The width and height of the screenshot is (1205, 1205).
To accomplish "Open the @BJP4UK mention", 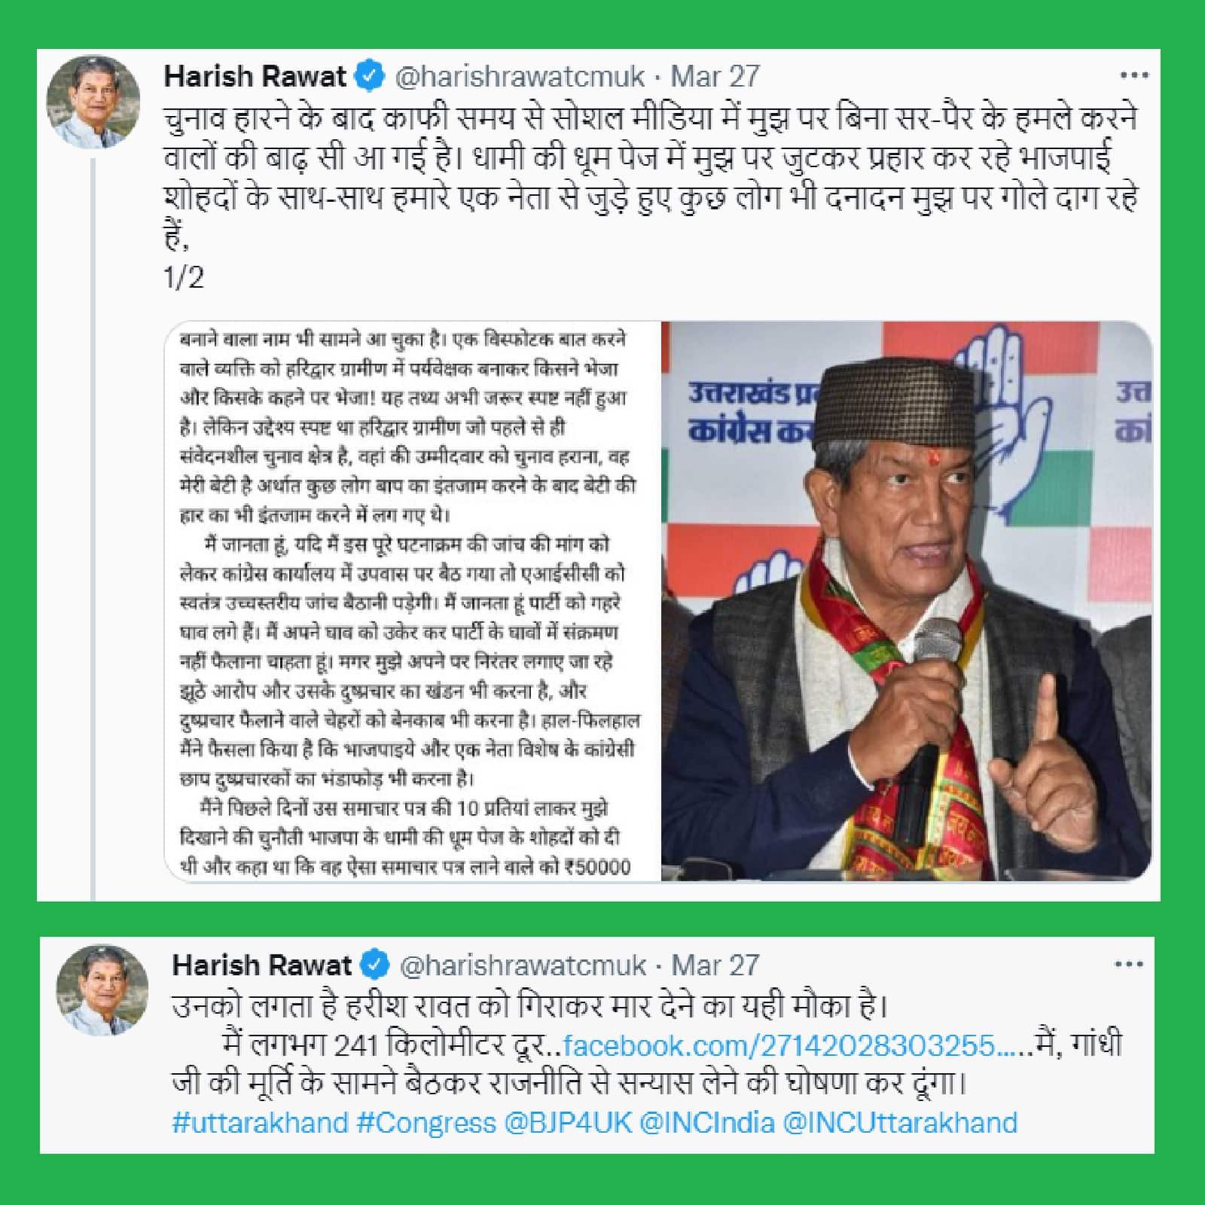I will 568,1122.
